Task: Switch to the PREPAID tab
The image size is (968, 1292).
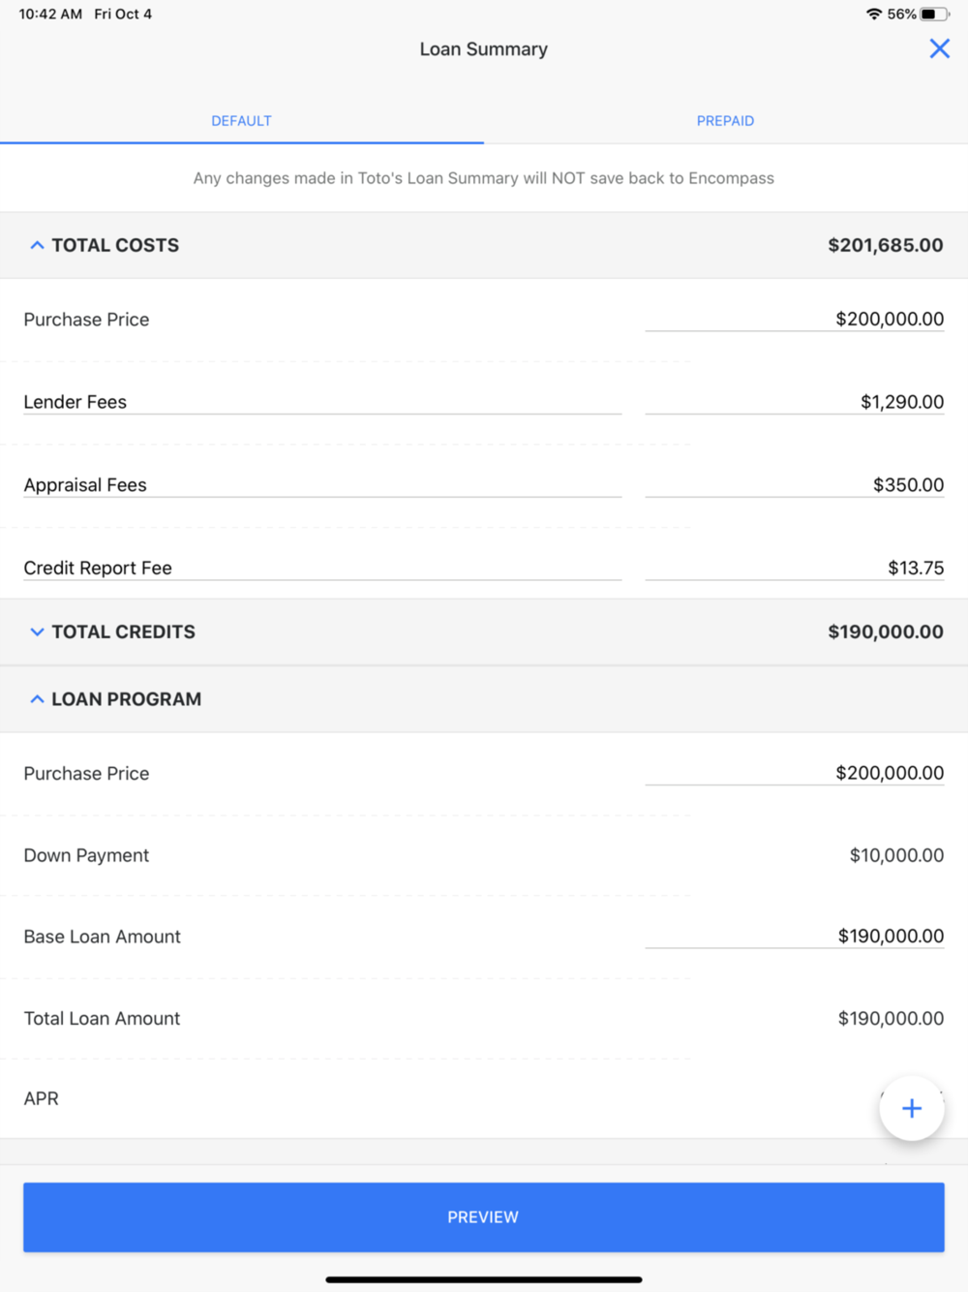Action: [x=725, y=121]
